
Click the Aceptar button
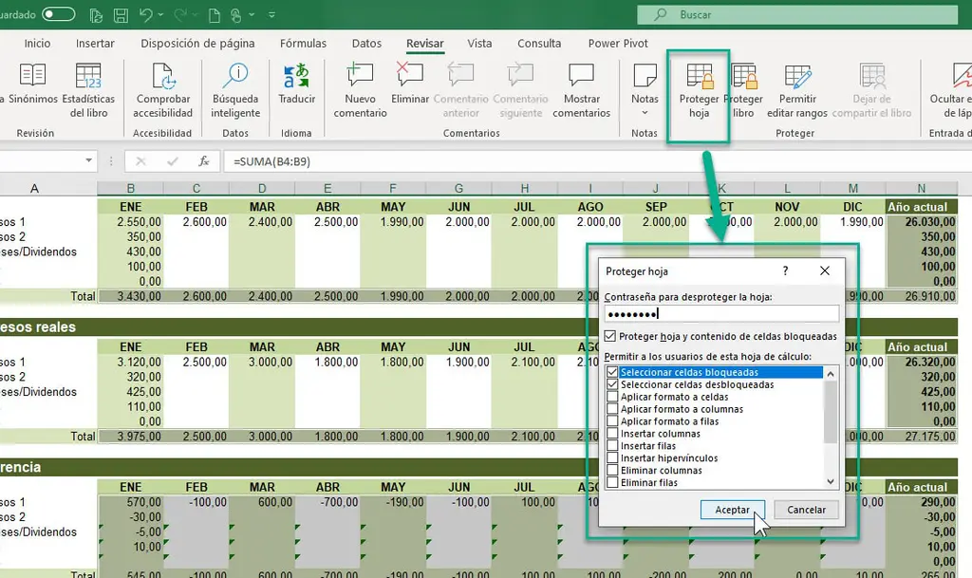pos(732,510)
